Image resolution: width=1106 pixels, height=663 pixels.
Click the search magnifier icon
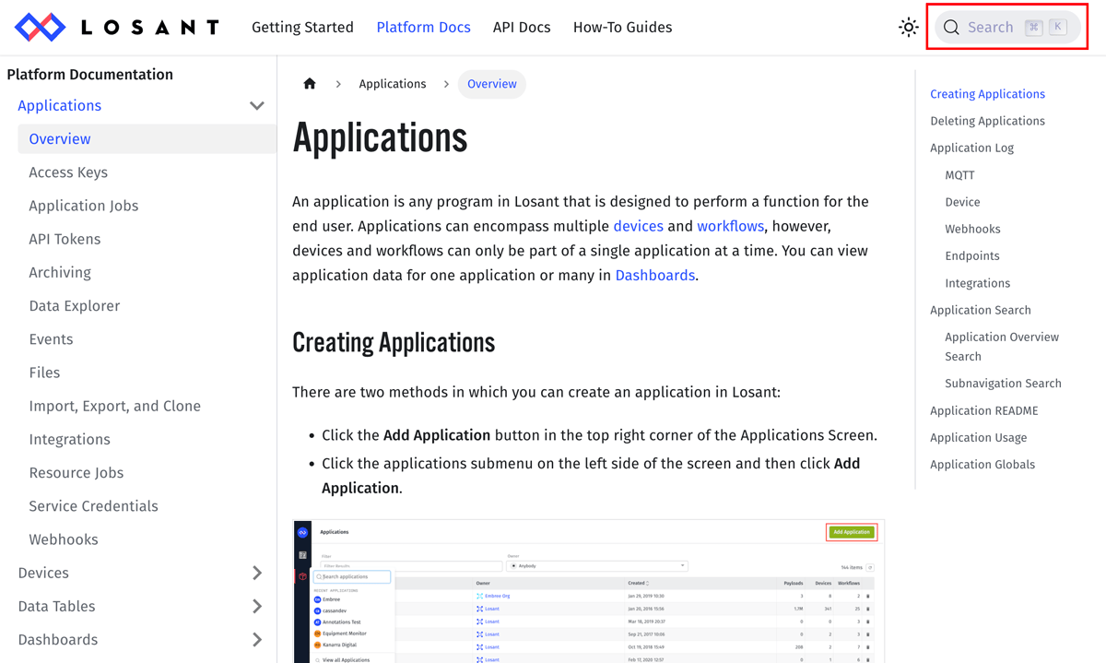pos(951,27)
